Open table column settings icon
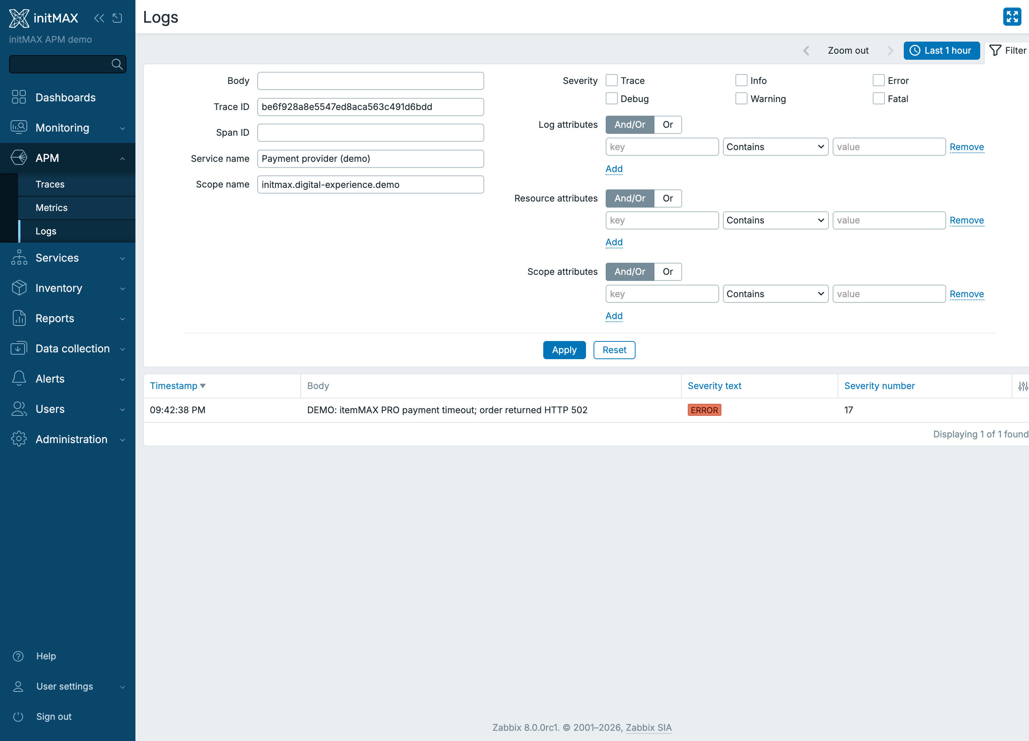The height and width of the screenshot is (741, 1029). coord(1023,386)
